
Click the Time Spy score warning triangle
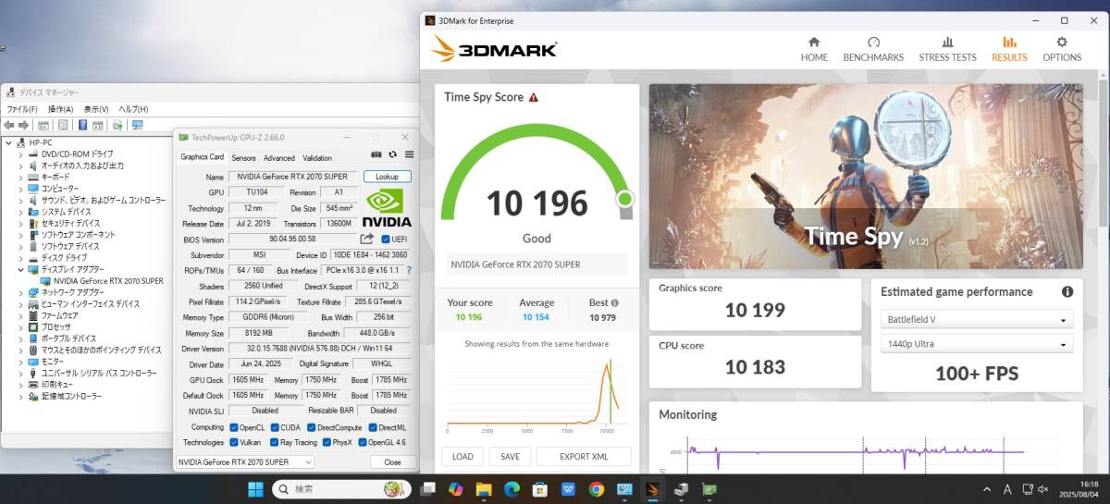click(x=534, y=97)
